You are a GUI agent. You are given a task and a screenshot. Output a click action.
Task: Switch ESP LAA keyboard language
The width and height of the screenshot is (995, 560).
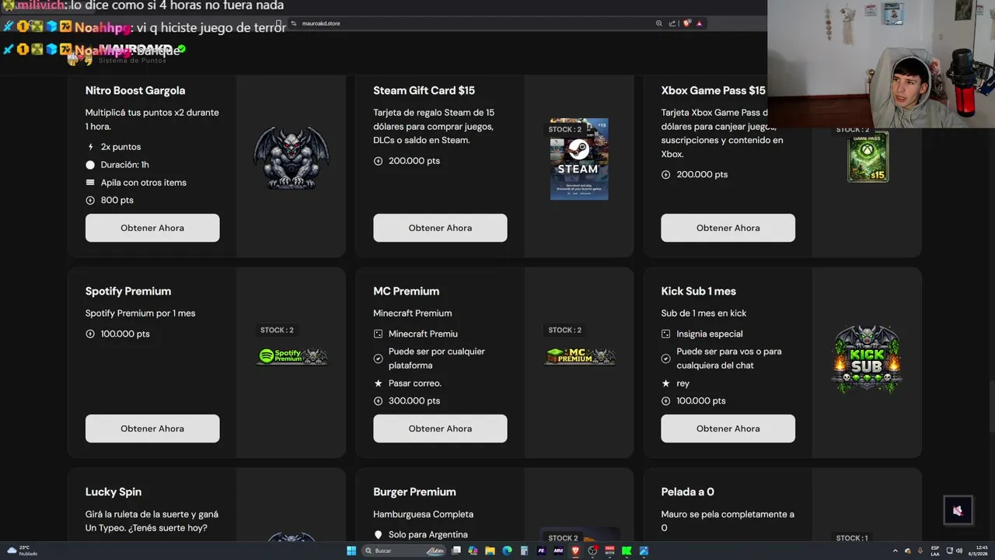pos(935,551)
